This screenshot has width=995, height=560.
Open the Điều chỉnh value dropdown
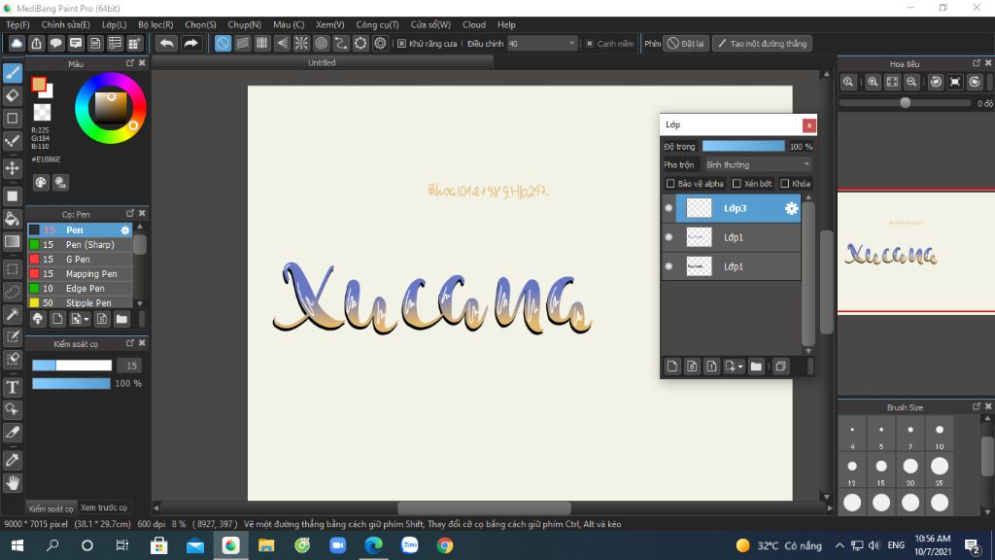coord(542,43)
